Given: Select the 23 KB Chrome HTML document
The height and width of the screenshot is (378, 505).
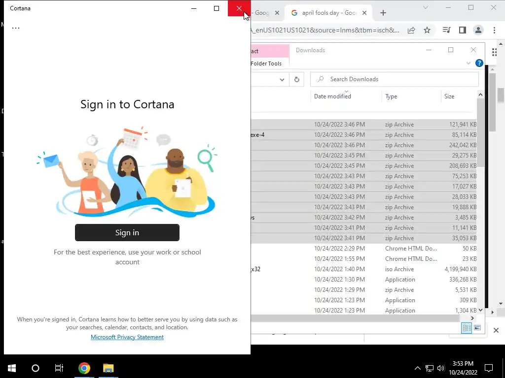Looking at the screenshot, I should tap(364, 259).
